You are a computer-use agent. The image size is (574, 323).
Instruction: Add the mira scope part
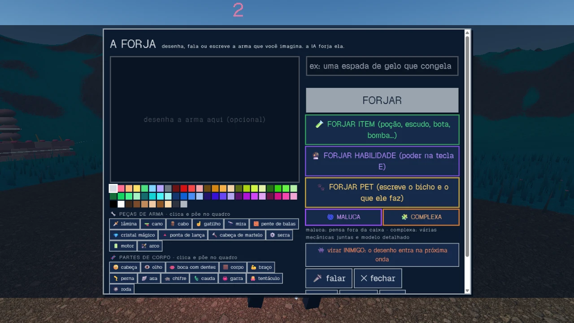click(237, 224)
